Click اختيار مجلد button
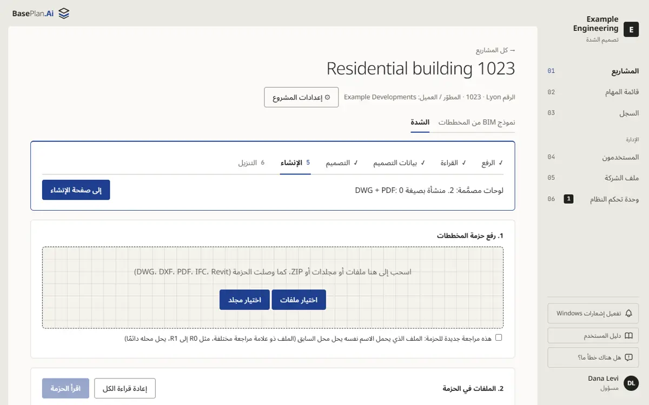The height and width of the screenshot is (405, 649). [244, 300]
